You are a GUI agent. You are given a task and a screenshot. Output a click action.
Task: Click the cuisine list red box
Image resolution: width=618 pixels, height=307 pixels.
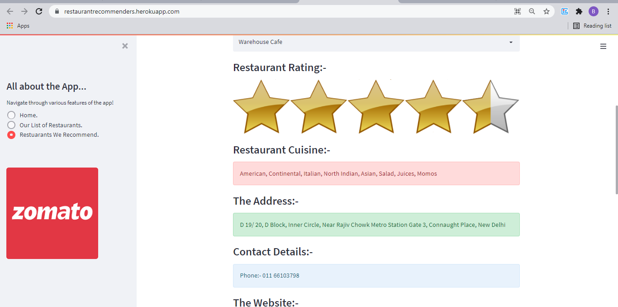(376, 173)
